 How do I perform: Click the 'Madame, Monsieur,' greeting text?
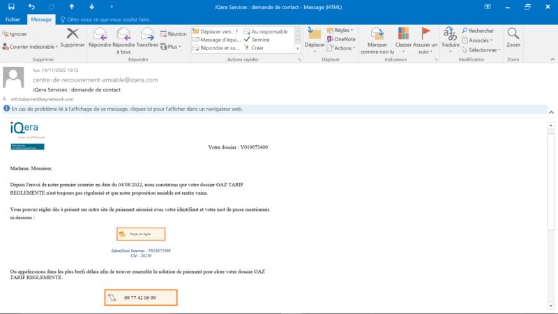tap(31, 168)
